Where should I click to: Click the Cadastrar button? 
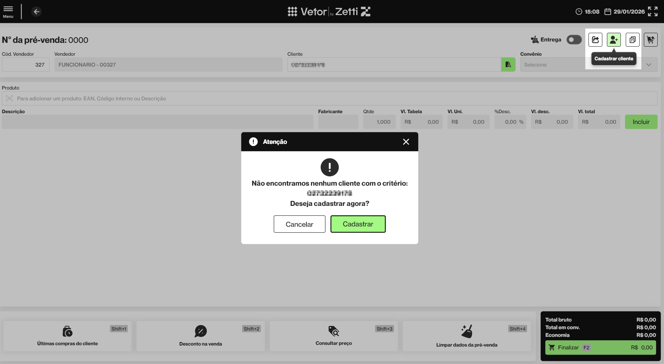click(358, 224)
